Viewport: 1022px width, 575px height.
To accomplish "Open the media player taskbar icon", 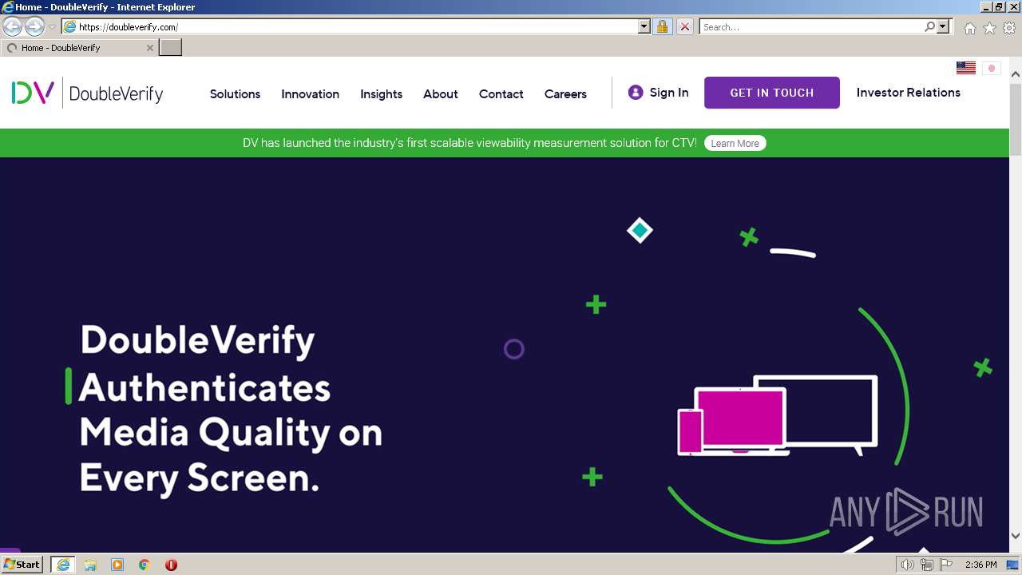I will click(x=117, y=565).
